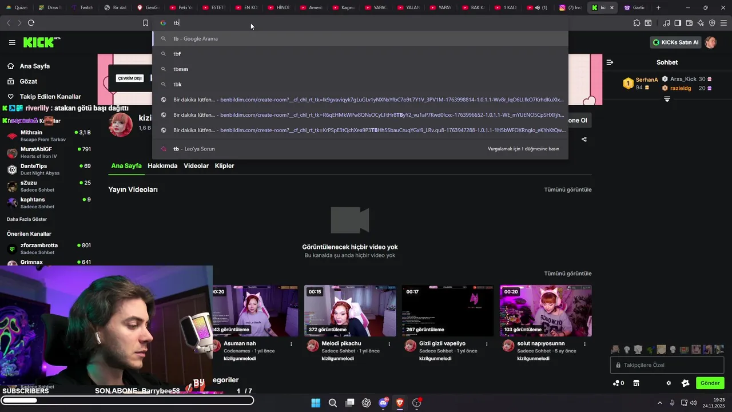Share the channel icon

pos(584,139)
